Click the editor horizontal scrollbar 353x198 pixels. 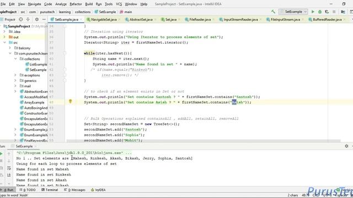(204, 141)
